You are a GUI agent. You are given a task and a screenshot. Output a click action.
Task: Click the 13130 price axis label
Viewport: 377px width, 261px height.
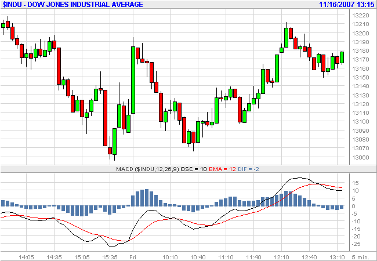click(360, 96)
